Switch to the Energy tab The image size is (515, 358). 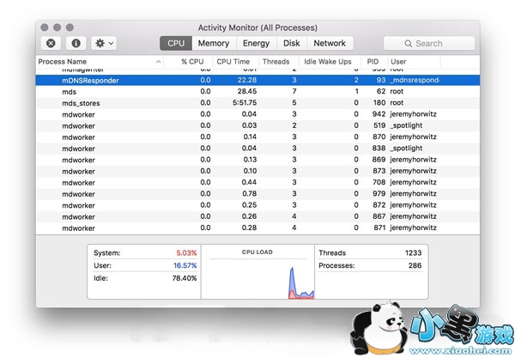coord(256,43)
